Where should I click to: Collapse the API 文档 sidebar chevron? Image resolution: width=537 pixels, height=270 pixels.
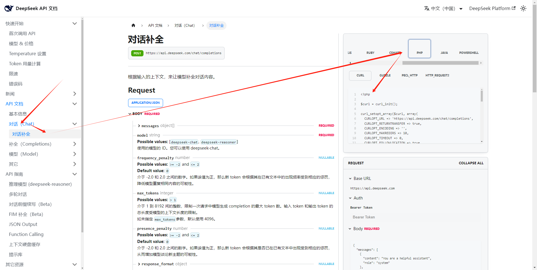pyautogui.click(x=75, y=104)
